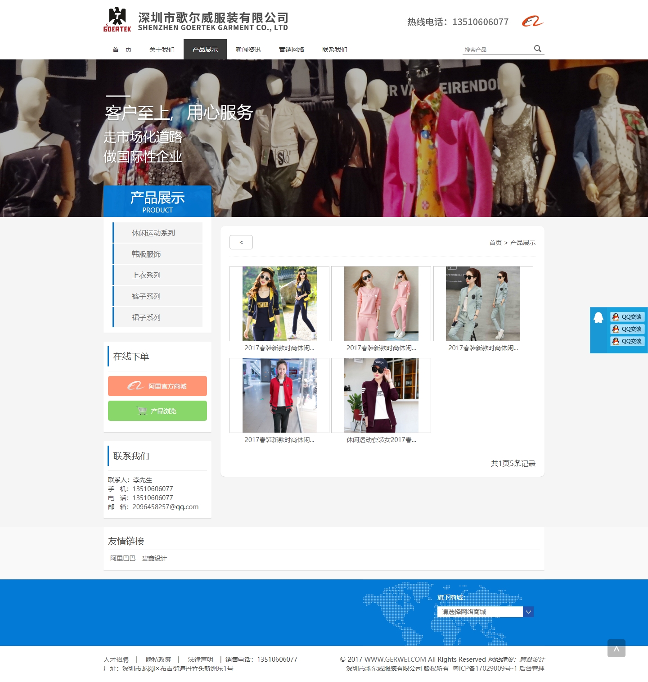Go to 新闻资讯 in the menu
This screenshot has width=648, height=682.
[x=248, y=50]
